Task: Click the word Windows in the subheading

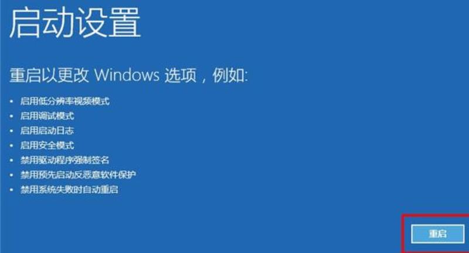Action: [x=127, y=75]
